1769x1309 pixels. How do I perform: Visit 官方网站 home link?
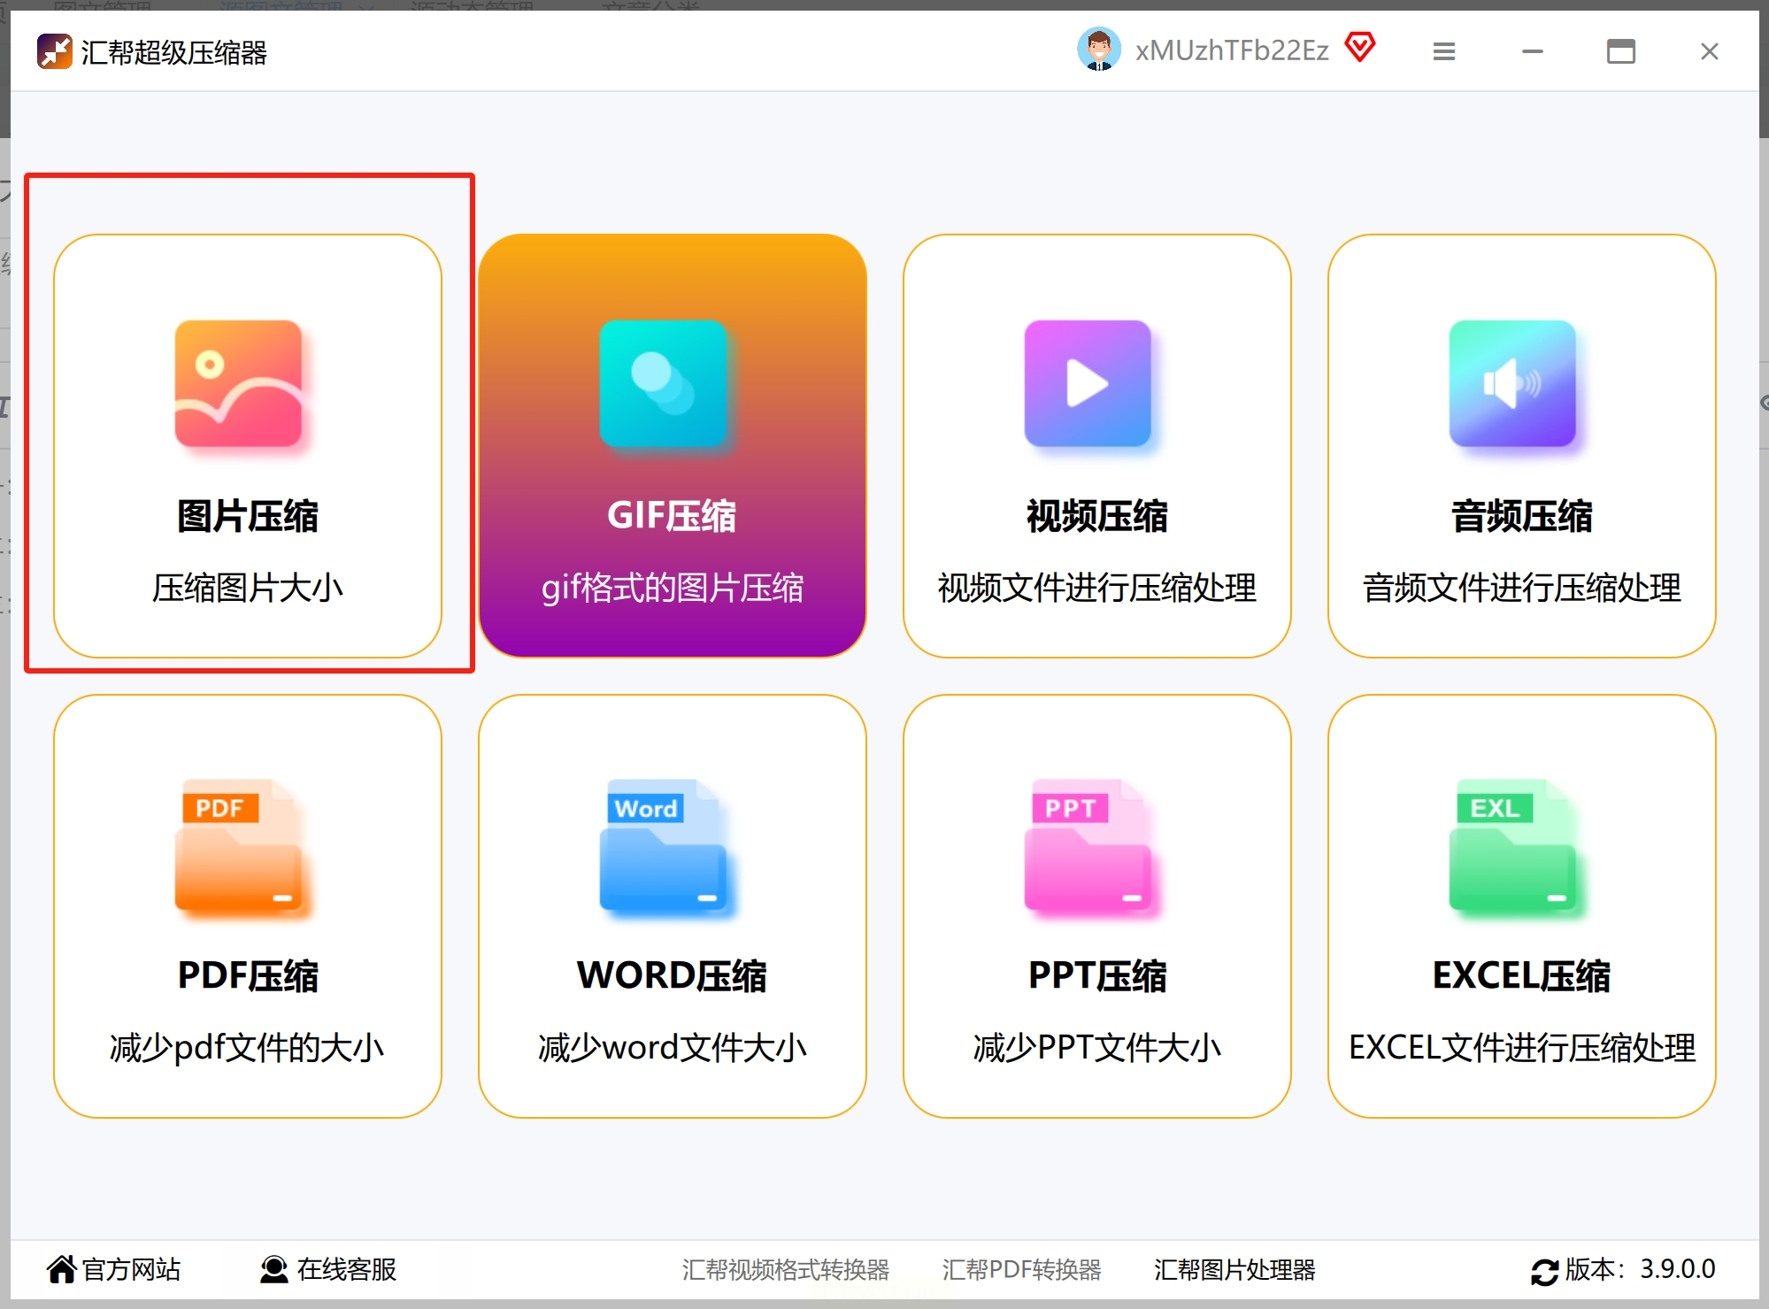113,1269
